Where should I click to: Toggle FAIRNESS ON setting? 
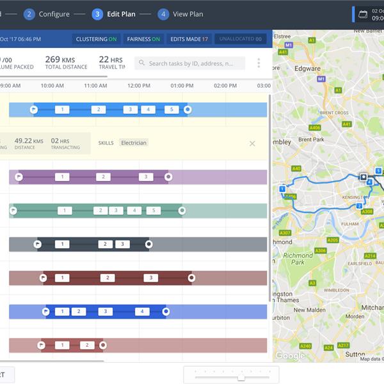[143, 39]
